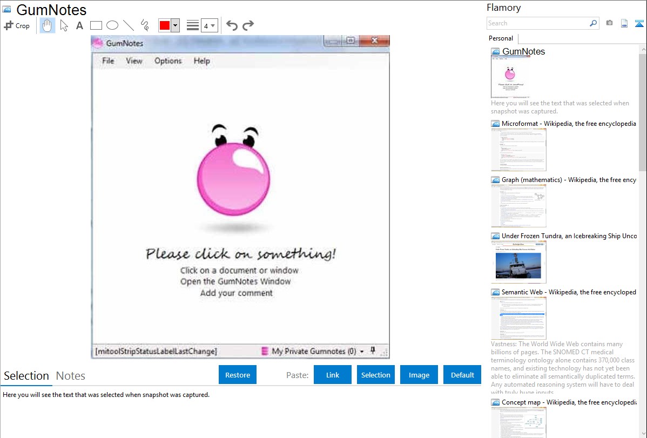The height and width of the screenshot is (438, 647).
Task: Click the Flamory search magnifier icon
Action: [x=593, y=23]
